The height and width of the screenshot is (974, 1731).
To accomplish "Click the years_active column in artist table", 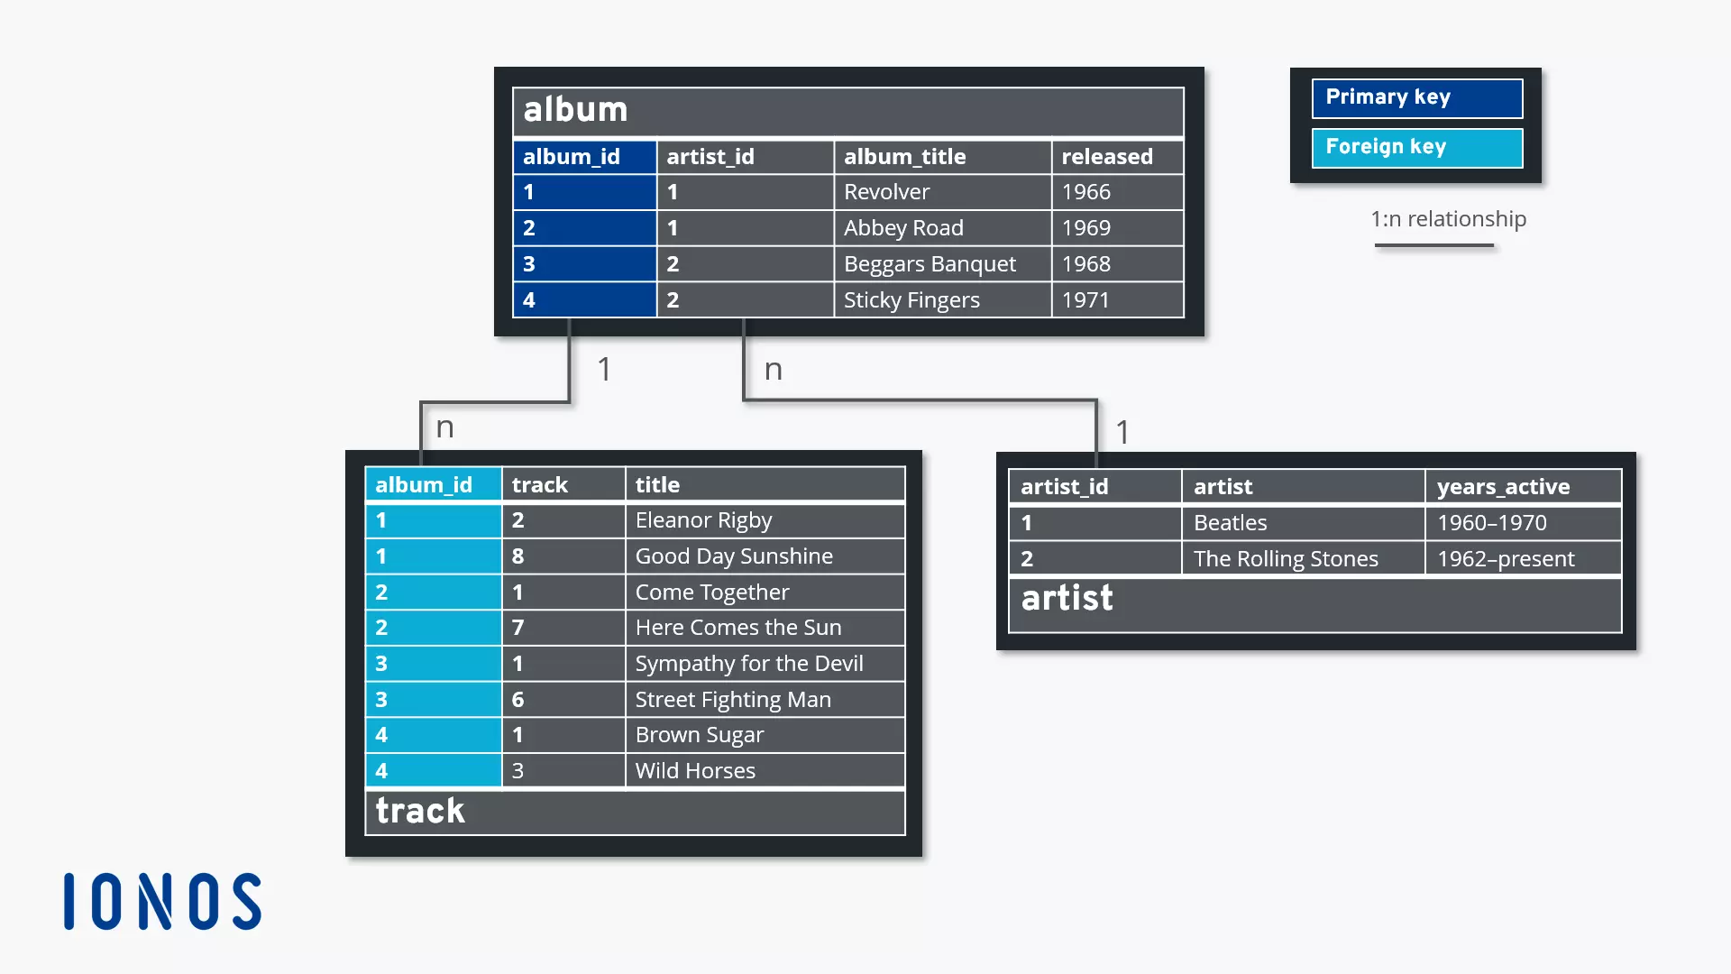I will coord(1503,485).
